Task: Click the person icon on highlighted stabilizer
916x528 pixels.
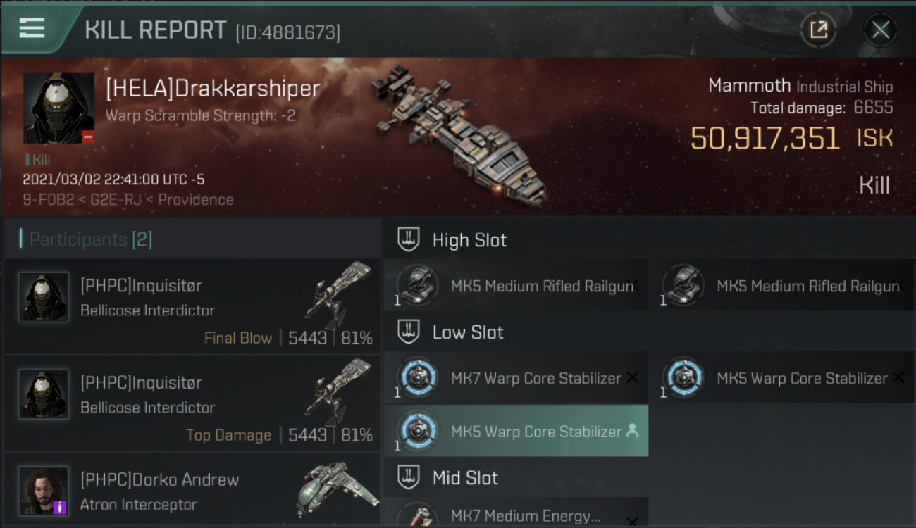Action: (x=632, y=431)
